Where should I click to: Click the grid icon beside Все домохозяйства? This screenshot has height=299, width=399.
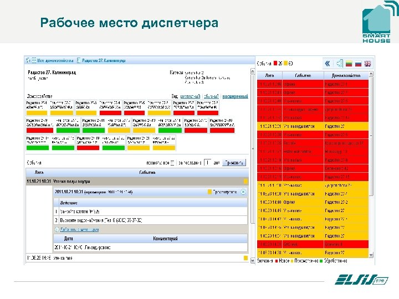(34, 60)
